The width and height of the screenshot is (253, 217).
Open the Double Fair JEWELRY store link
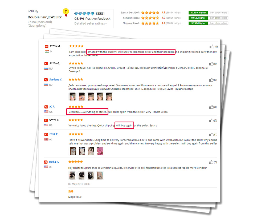tap(45, 17)
